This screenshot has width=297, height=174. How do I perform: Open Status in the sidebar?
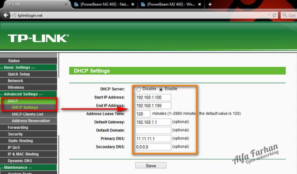(x=28, y=61)
